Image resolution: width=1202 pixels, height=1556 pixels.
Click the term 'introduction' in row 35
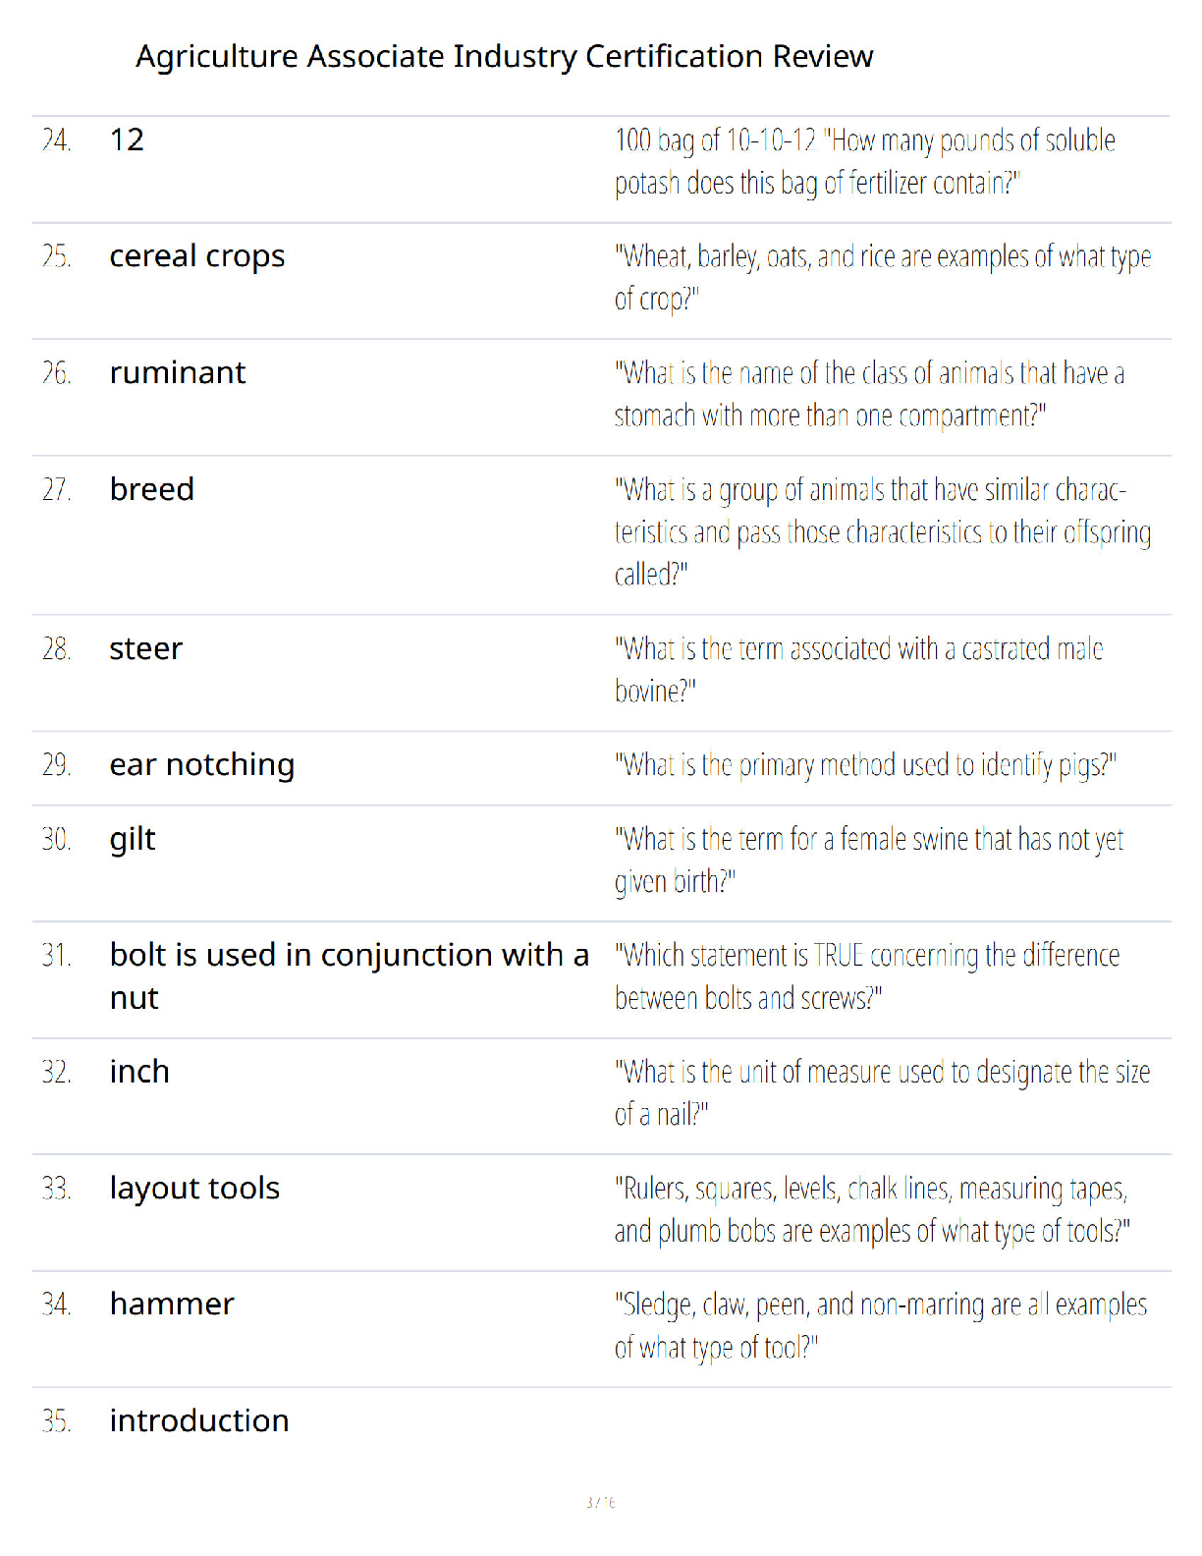[199, 1420]
